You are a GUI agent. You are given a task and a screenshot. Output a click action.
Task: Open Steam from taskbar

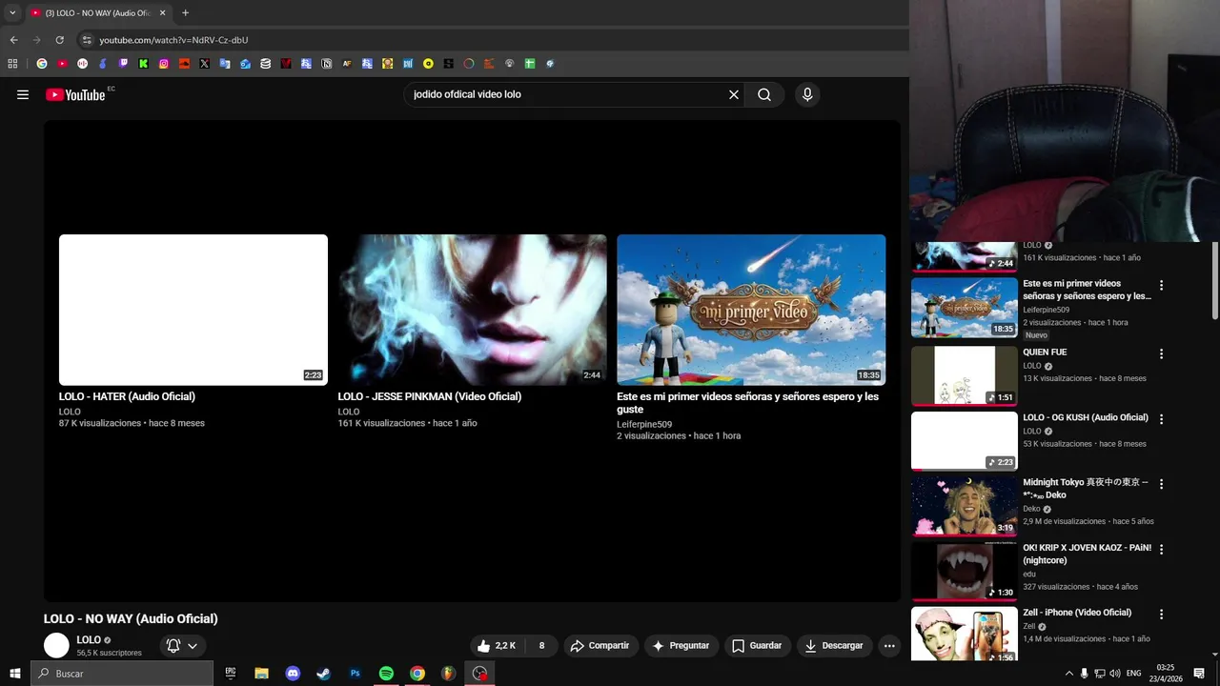(324, 674)
